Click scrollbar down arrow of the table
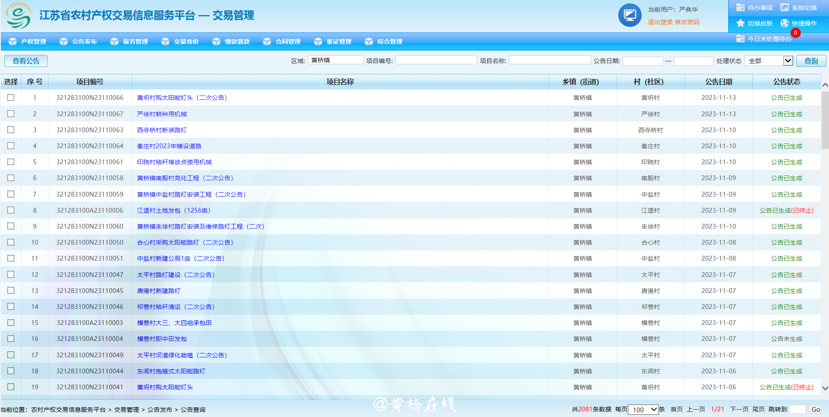The width and height of the screenshot is (829, 417). click(825, 388)
